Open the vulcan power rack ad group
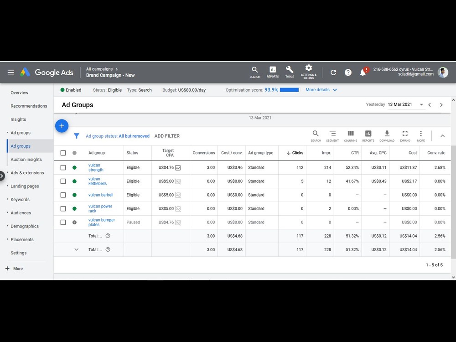Image resolution: width=456 pixels, height=342 pixels. click(100, 208)
